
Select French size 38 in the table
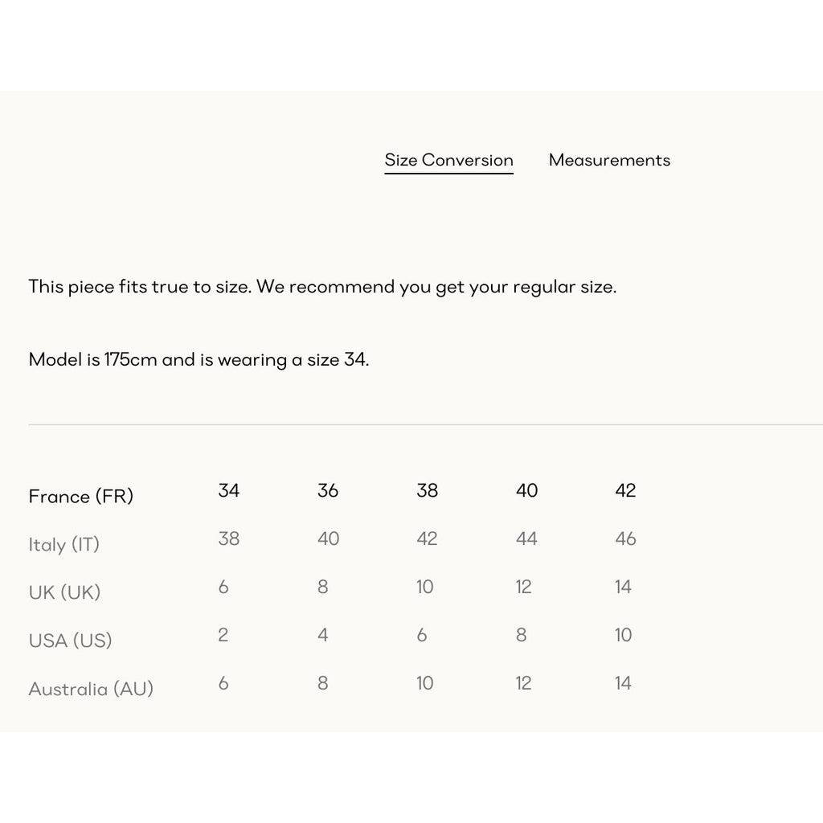pos(428,490)
